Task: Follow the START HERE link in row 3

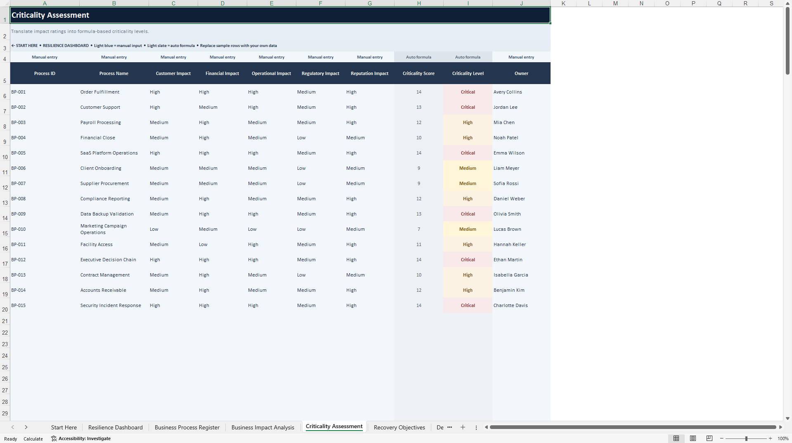Action: tap(24, 46)
